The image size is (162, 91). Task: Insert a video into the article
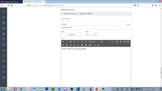(86, 45)
